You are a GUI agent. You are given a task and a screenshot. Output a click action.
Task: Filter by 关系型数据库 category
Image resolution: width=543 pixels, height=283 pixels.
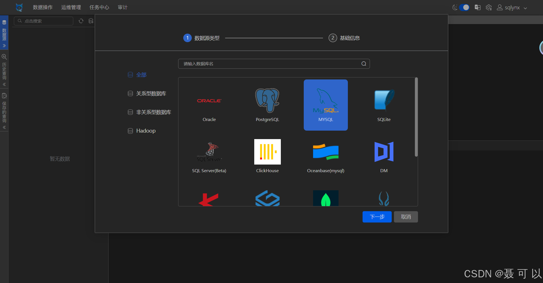pyautogui.click(x=147, y=94)
